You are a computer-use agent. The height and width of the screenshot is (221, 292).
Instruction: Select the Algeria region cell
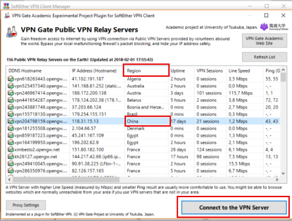pyautogui.click(x=134, y=79)
